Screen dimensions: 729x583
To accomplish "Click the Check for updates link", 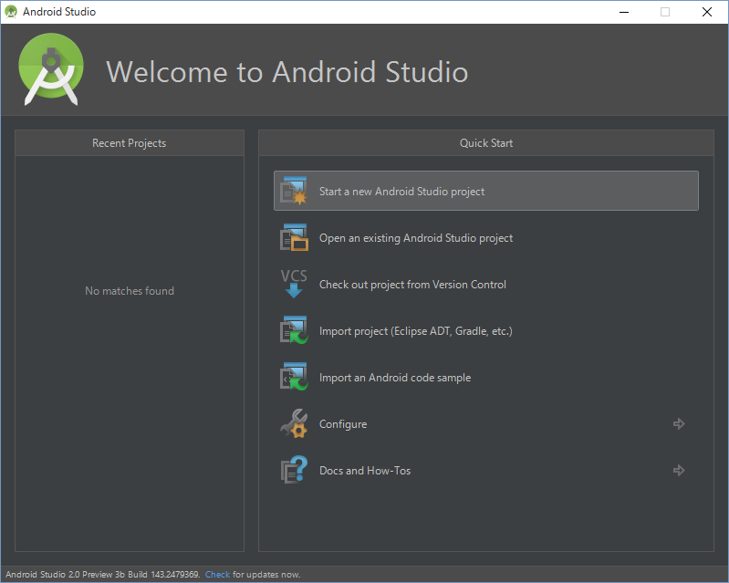I will coord(217,574).
